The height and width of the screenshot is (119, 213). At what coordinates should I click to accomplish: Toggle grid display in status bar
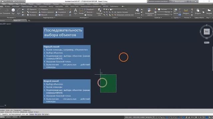click(154, 117)
